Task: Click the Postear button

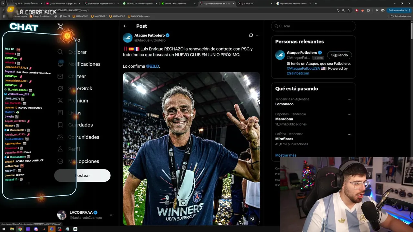Action: coord(82,175)
